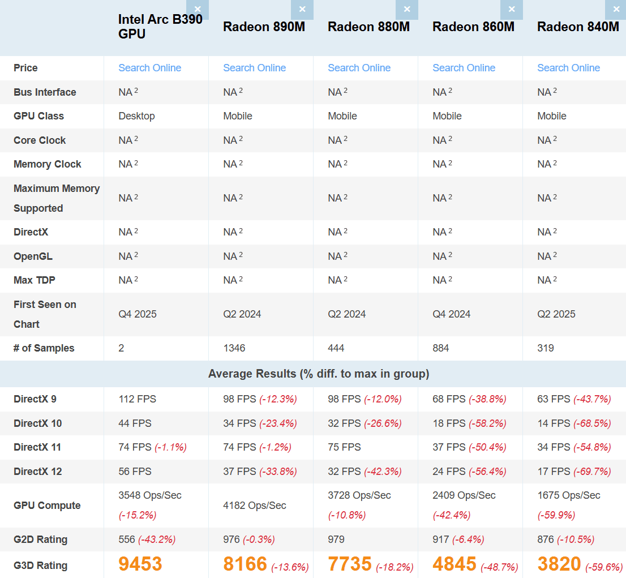Open the Radeon 840M column header
Screen dimensions: 626x578
(x=577, y=27)
